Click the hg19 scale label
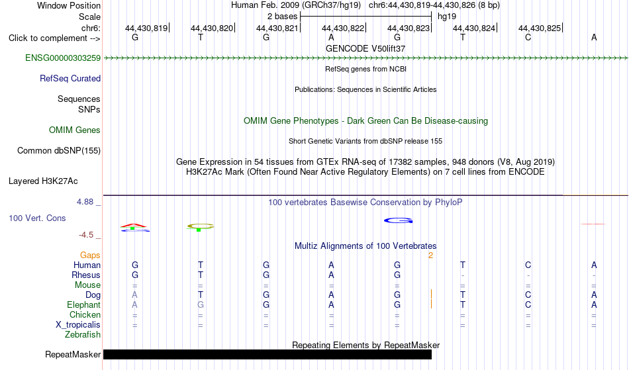Screen dimensions: 629x370 (447, 17)
